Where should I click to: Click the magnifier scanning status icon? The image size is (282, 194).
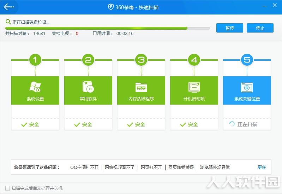pyautogui.click(x=8, y=22)
